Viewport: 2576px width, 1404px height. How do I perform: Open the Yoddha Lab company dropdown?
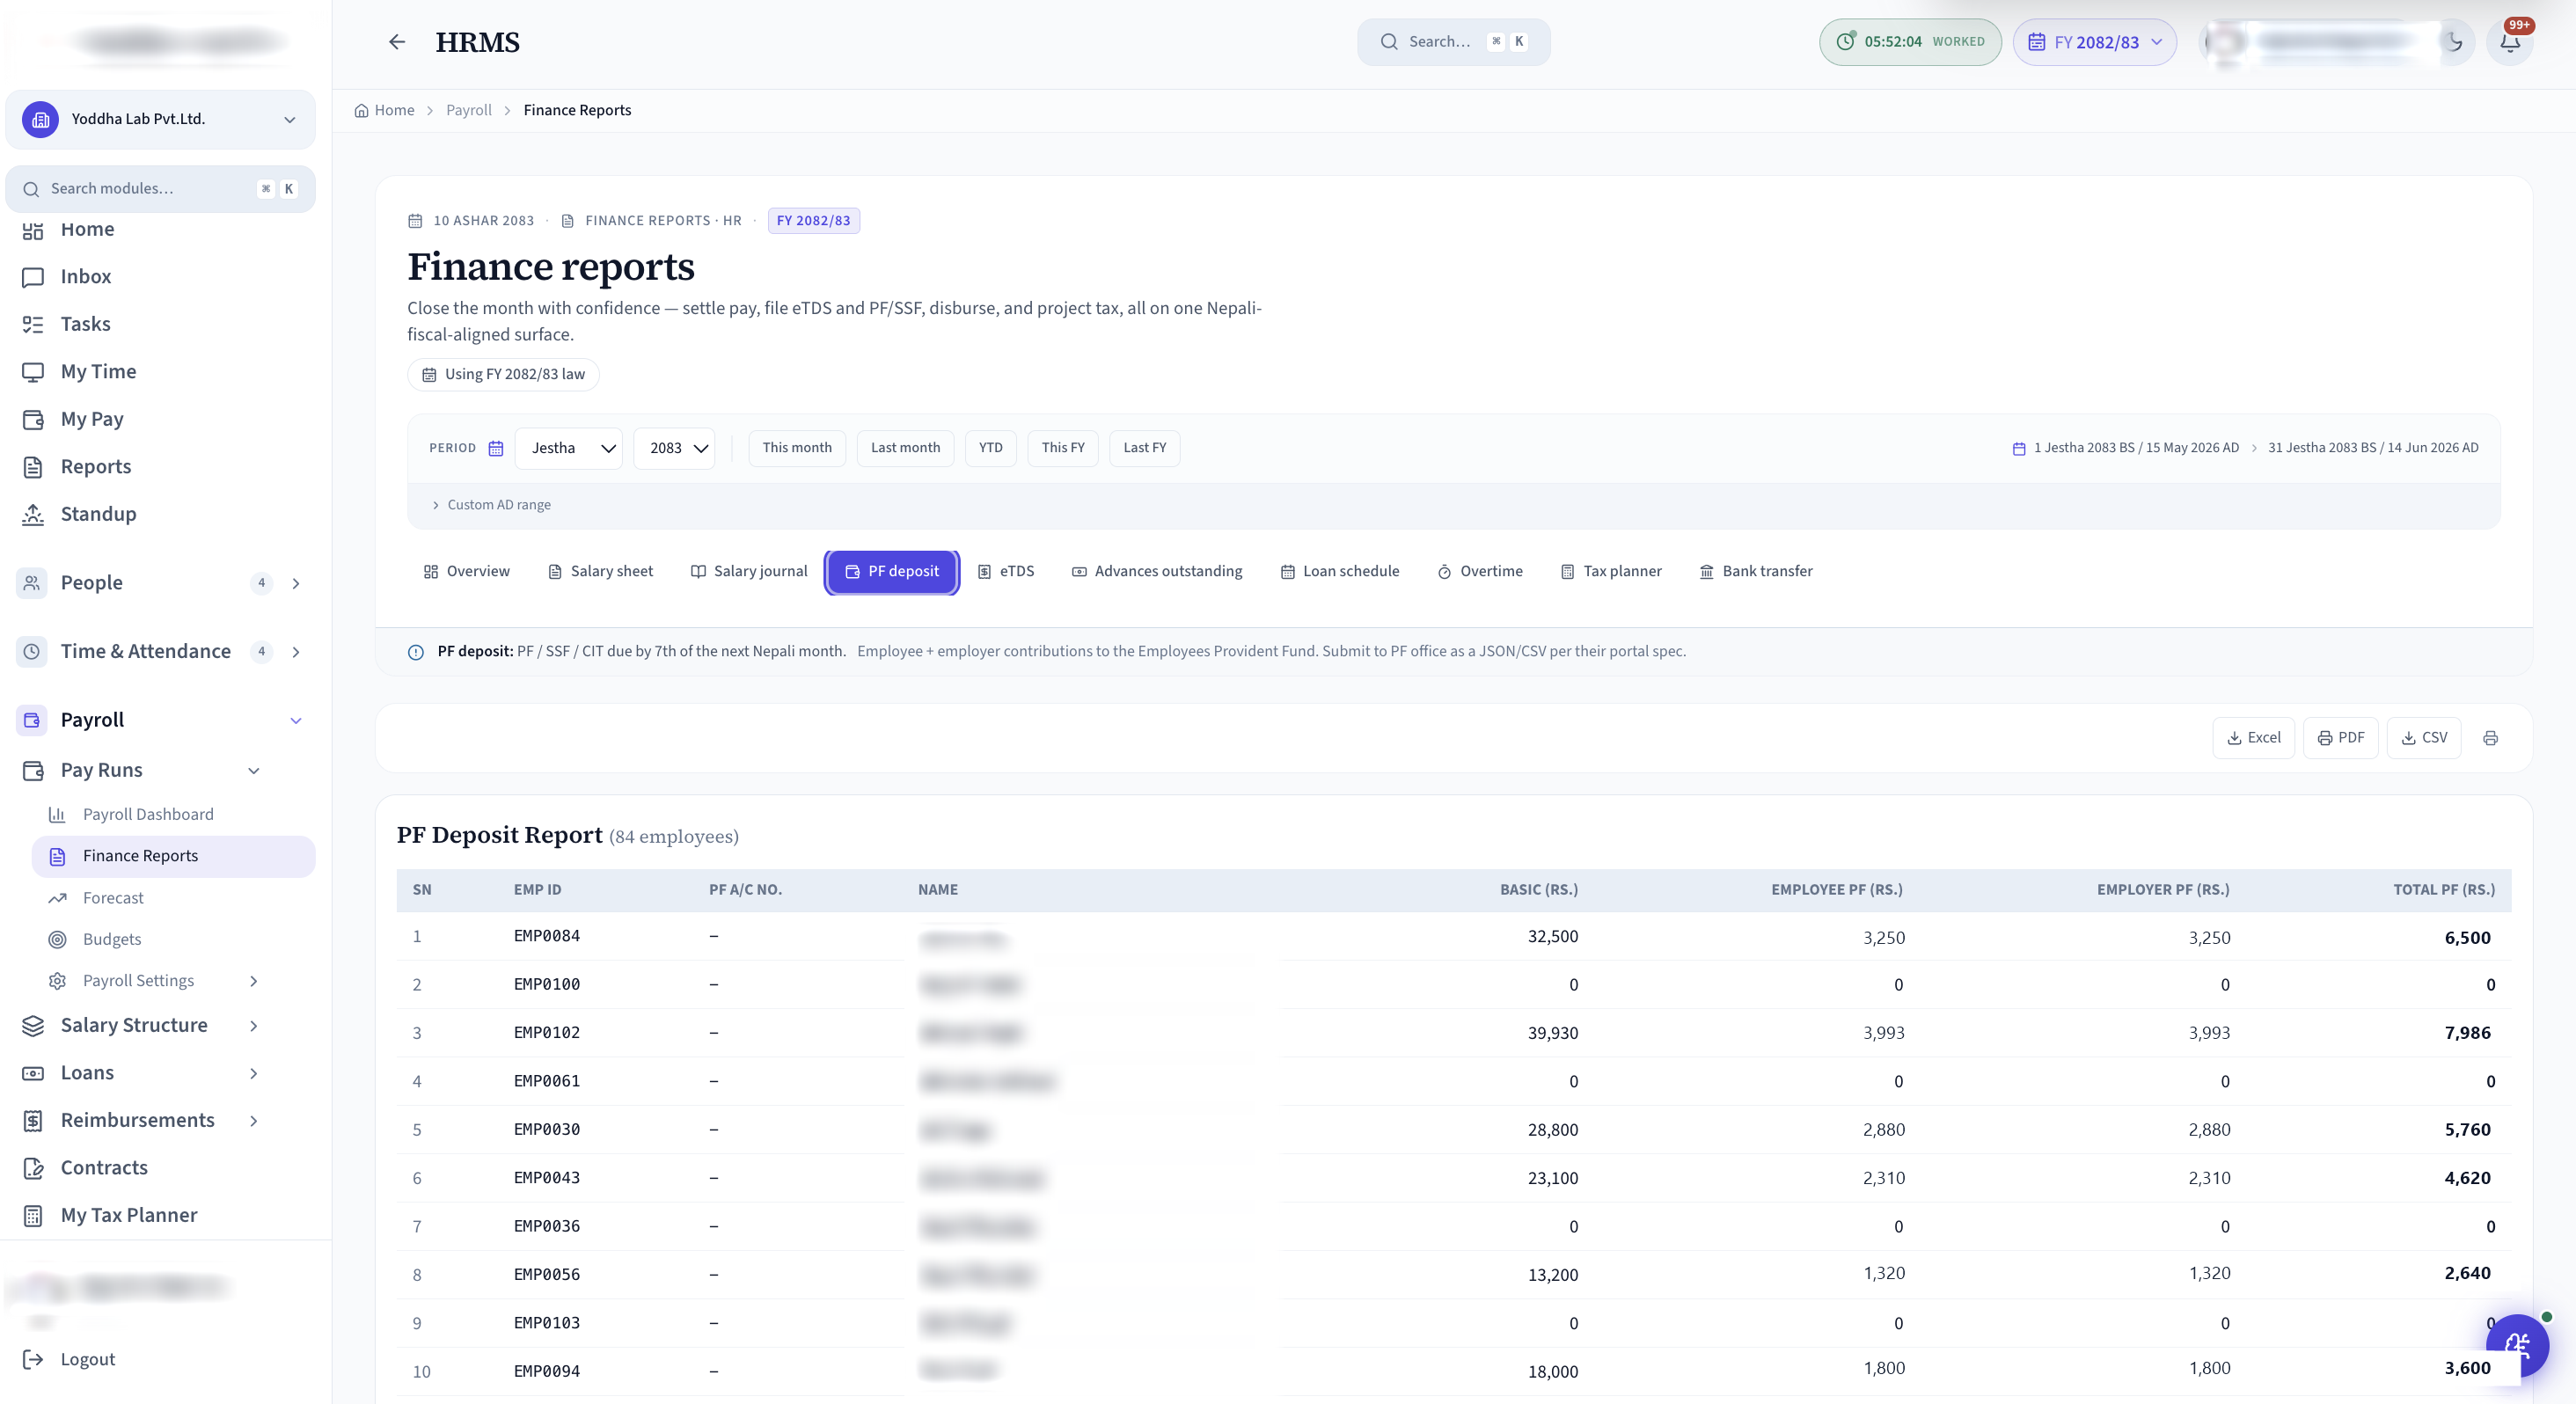160,119
